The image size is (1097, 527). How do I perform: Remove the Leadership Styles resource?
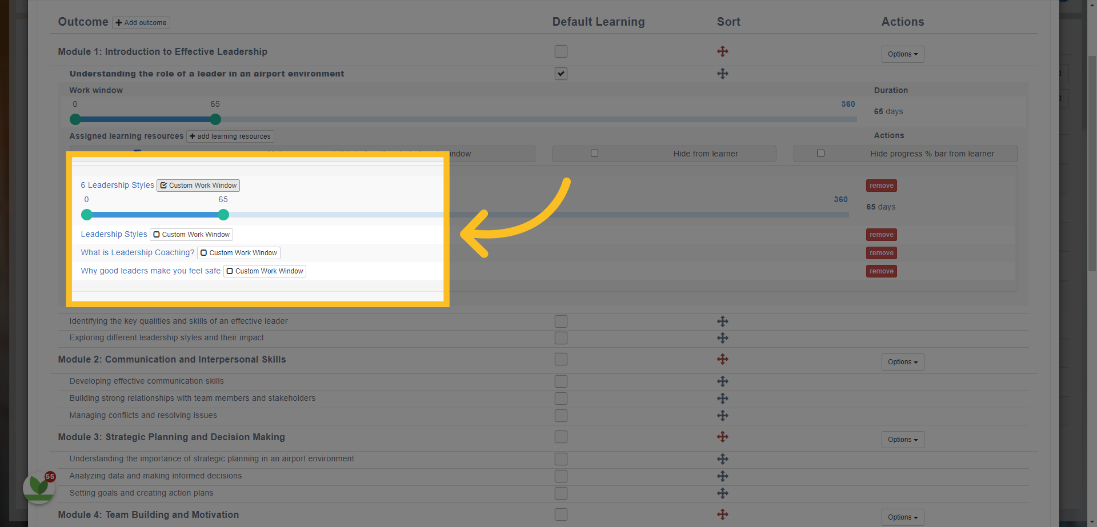[882, 235]
